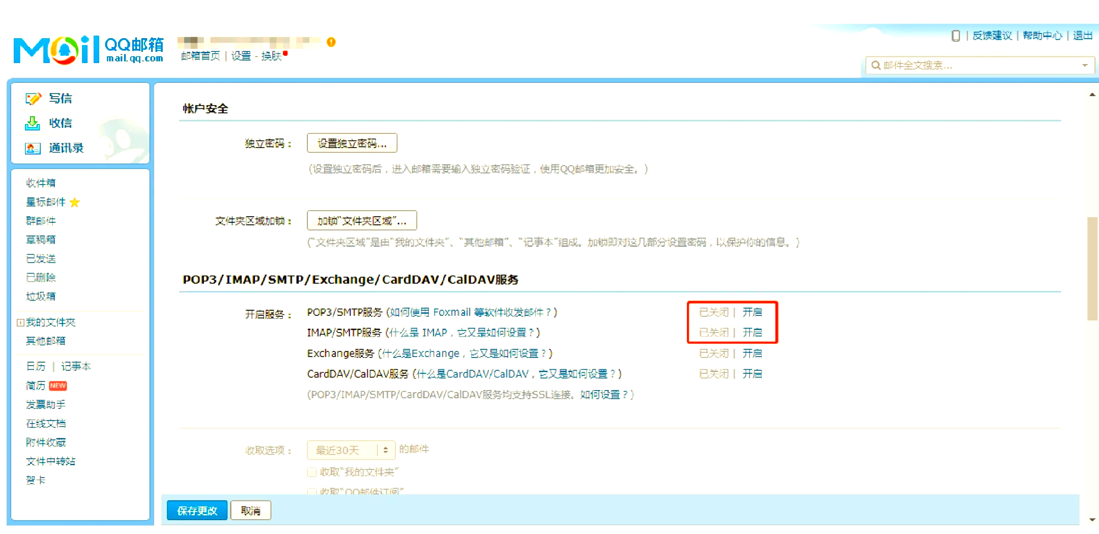Open the 星标邮件 folder

pos(46,202)
